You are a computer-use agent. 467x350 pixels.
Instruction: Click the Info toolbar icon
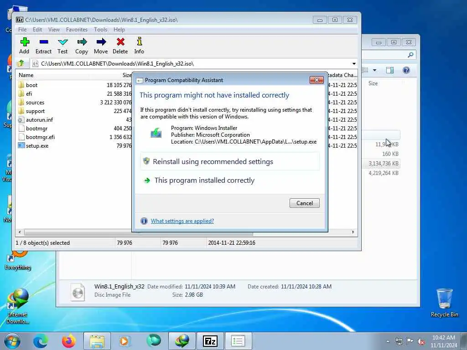pyautogui.click(x=139, y=46)
